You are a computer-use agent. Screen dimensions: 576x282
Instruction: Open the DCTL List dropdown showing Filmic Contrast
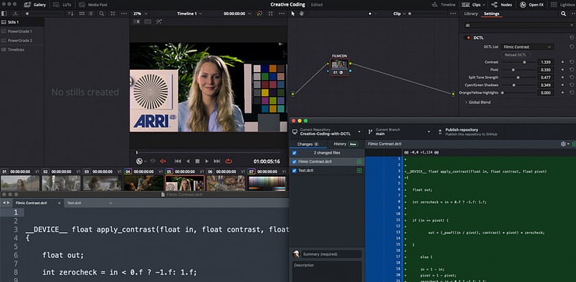tap(527, 47)
